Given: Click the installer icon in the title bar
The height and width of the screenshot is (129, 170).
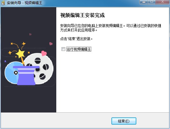Looking at the screenshot, I should (x=3, y=3).
